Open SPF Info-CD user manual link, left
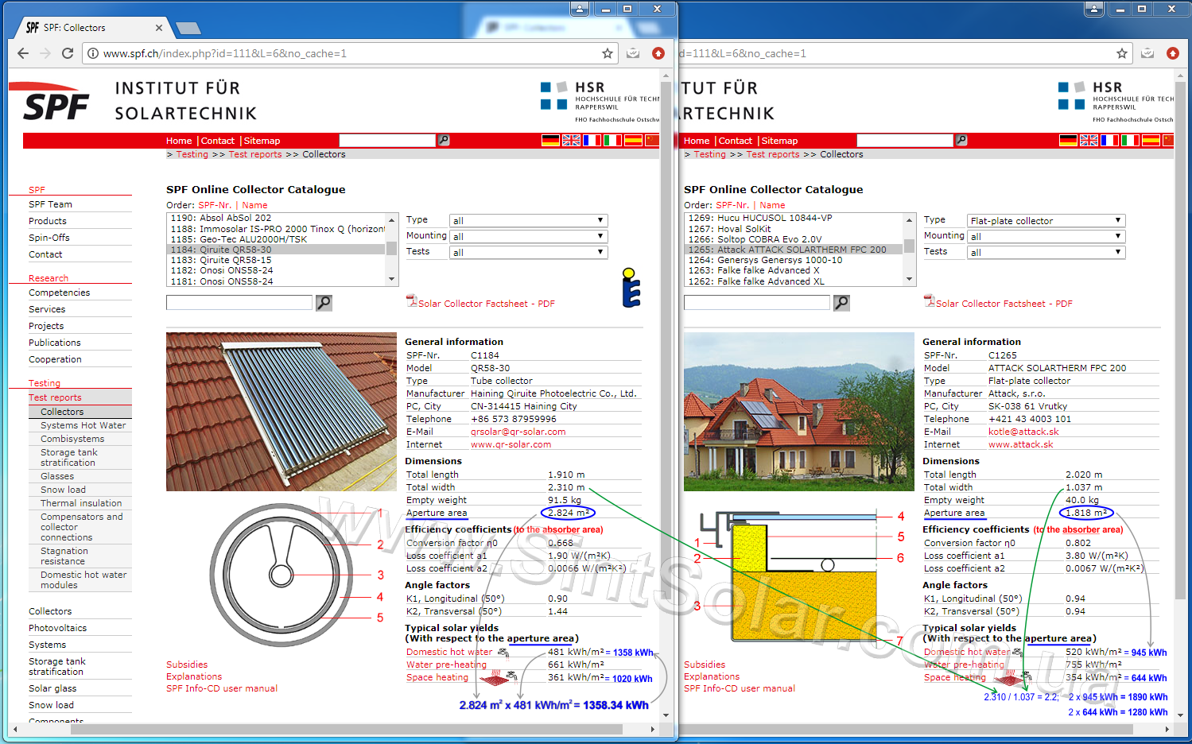 coord(222,688)
